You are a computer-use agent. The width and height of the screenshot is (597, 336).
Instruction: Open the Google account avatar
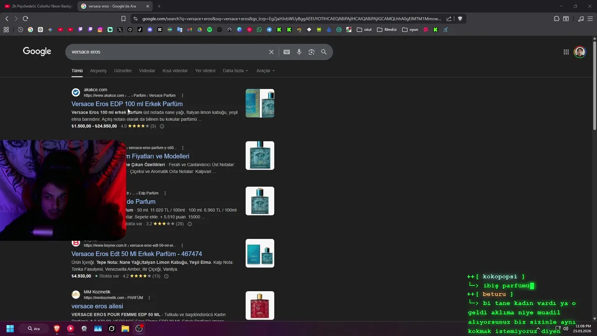tap(580, 52)
